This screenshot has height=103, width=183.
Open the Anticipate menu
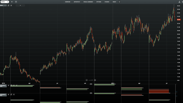pos(77,2)
